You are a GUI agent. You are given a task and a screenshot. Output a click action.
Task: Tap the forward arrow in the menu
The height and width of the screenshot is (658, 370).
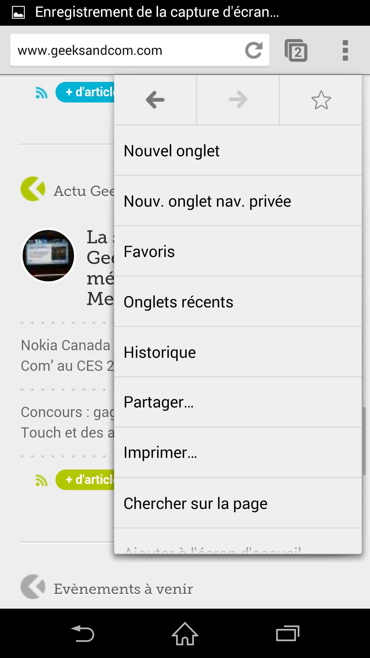(x=238, y=100)
